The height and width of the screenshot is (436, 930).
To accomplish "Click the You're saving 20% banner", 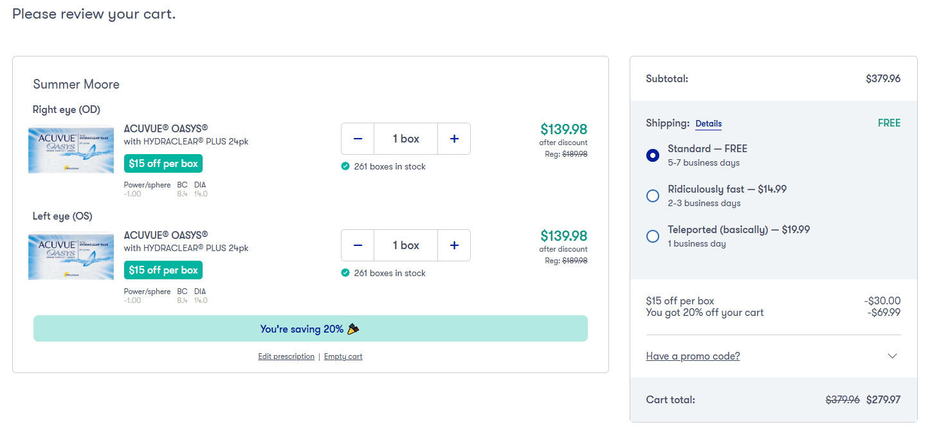I will (310, 328).
